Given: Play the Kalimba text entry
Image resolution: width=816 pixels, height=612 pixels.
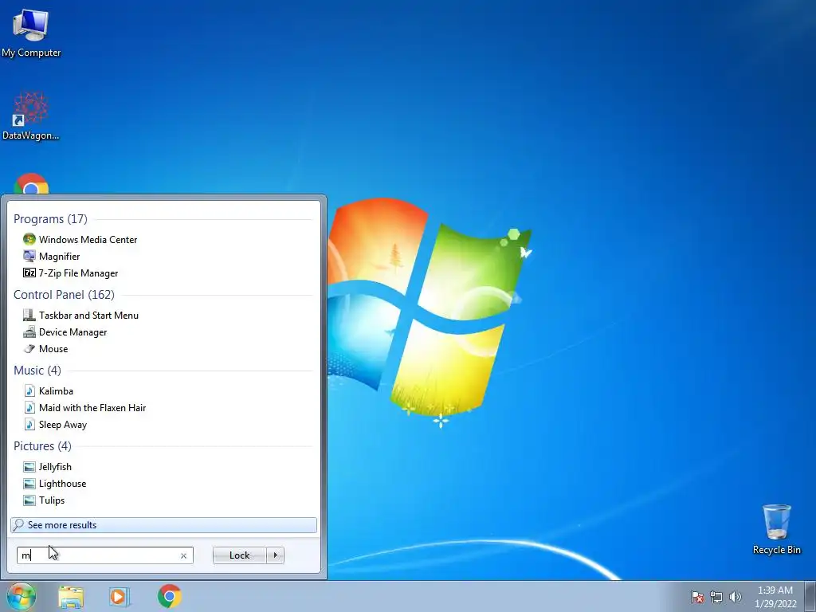Looking at the screenshot, I should click(56, 390).
